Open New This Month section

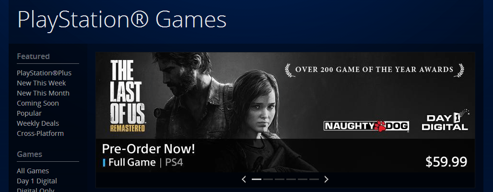(x=43, y=93)
